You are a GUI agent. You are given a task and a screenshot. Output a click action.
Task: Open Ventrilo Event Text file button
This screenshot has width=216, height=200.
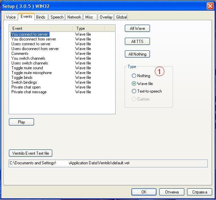tap(31, 153)
